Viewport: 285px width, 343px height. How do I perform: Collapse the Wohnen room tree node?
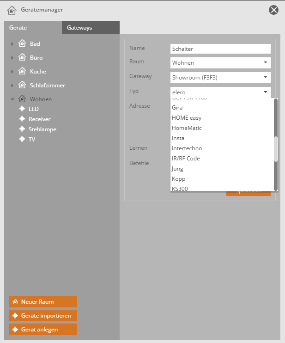click(x=12, y=99)
